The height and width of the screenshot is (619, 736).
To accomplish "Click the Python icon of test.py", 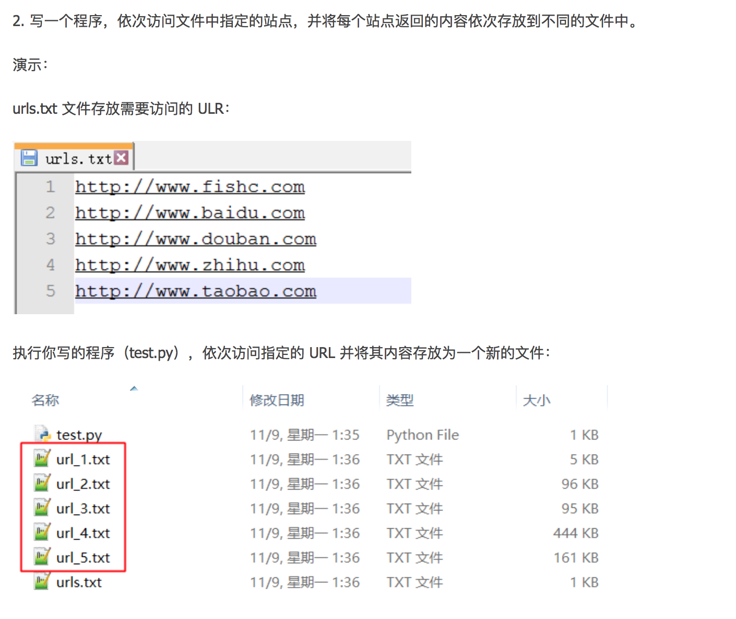I will pyautogui.click(x=42, y=434).
